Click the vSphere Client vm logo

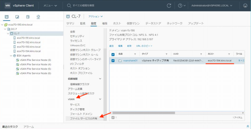point(7,5)
